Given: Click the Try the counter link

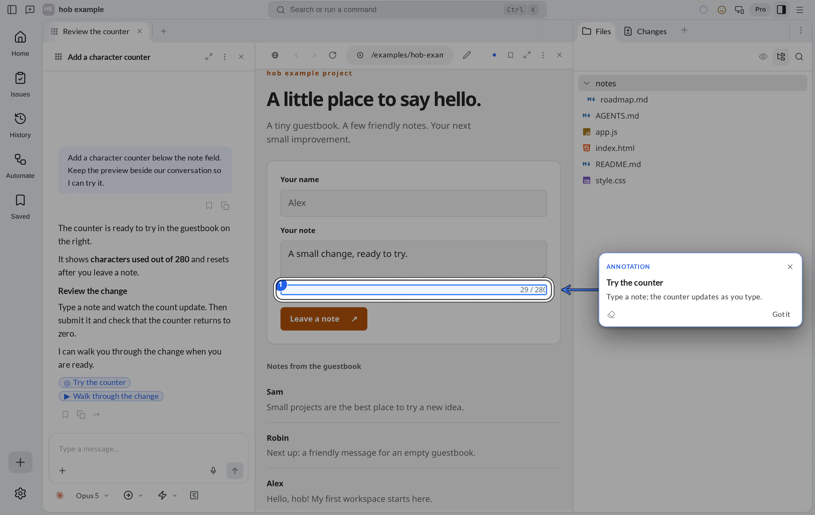Looking at the screenshot, I should (95, 382).
